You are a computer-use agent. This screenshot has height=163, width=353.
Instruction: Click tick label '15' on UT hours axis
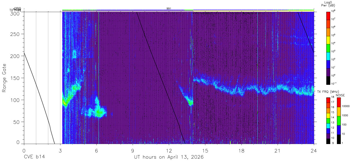coord(205,151)
